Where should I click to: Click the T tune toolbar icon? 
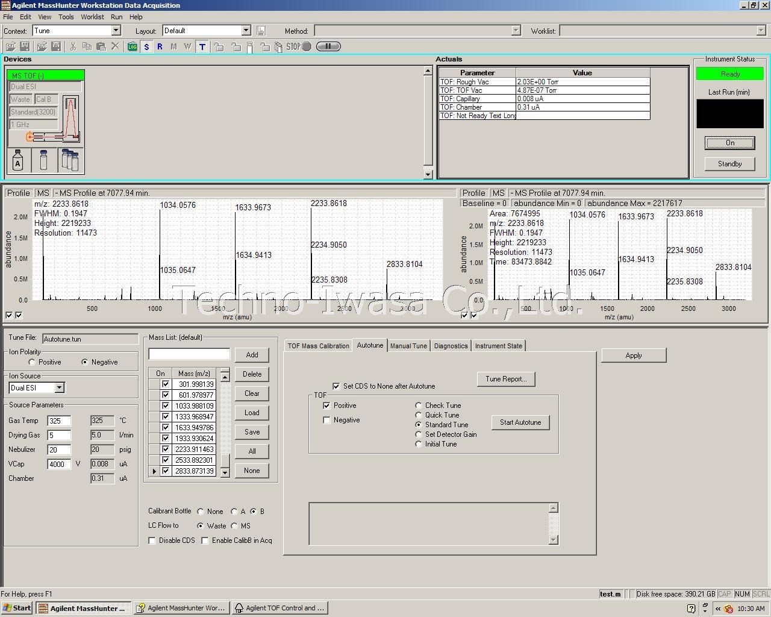click(x=202, y=46)
